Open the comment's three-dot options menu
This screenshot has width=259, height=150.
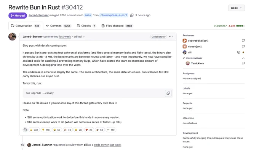tap(171, 36)
